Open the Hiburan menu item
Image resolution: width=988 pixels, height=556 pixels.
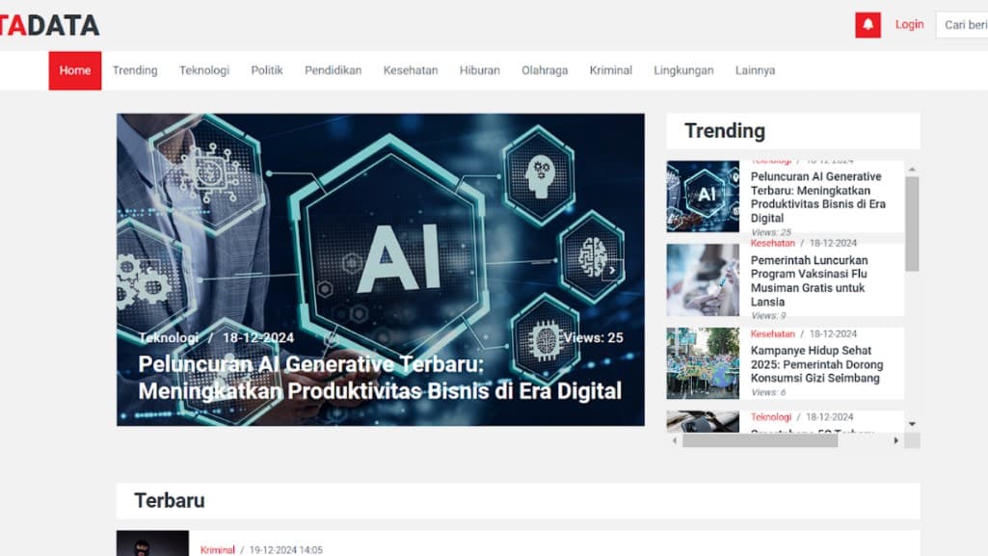tap(479, 70)
